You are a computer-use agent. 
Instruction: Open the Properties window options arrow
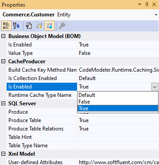tap(140, 5)
